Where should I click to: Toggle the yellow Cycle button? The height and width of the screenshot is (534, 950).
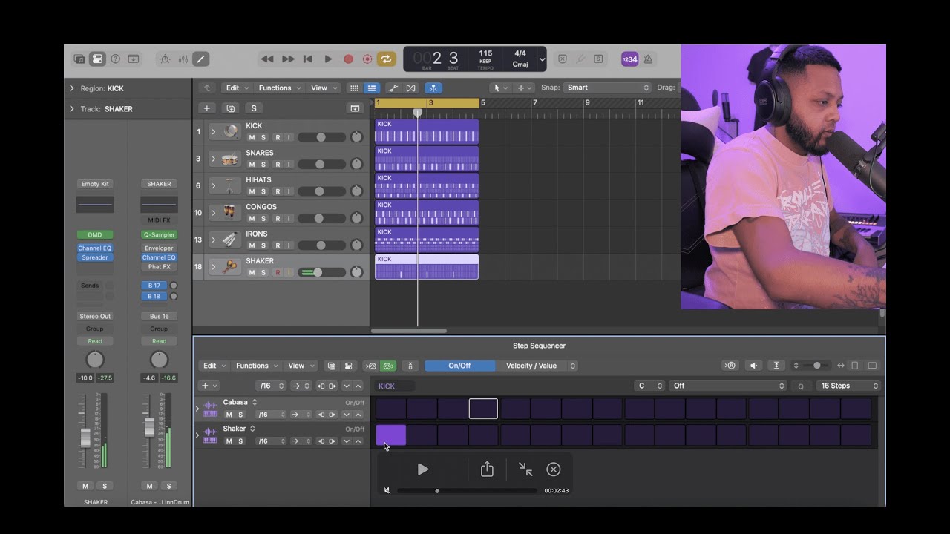(386, 59)
